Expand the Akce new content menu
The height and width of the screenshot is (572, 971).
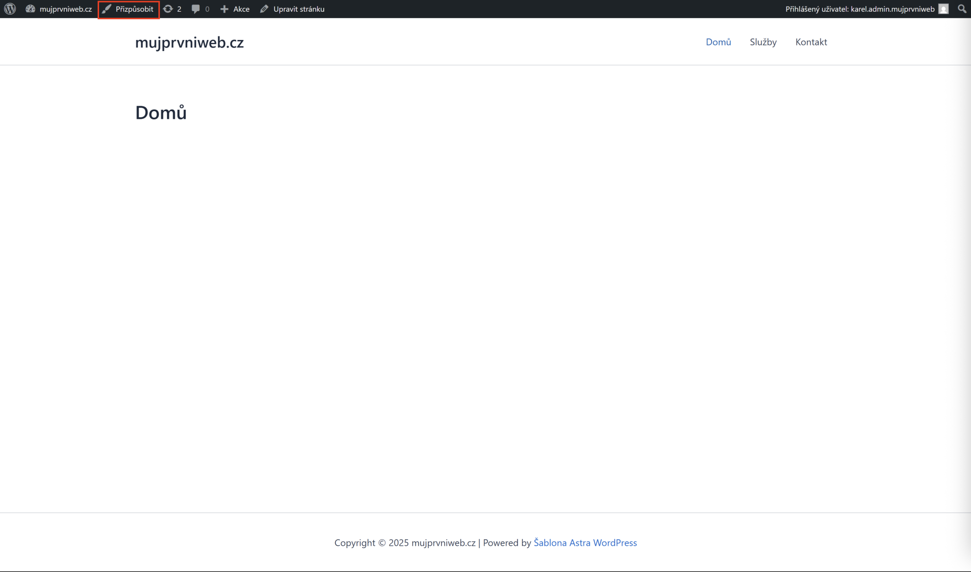(241, 9)
